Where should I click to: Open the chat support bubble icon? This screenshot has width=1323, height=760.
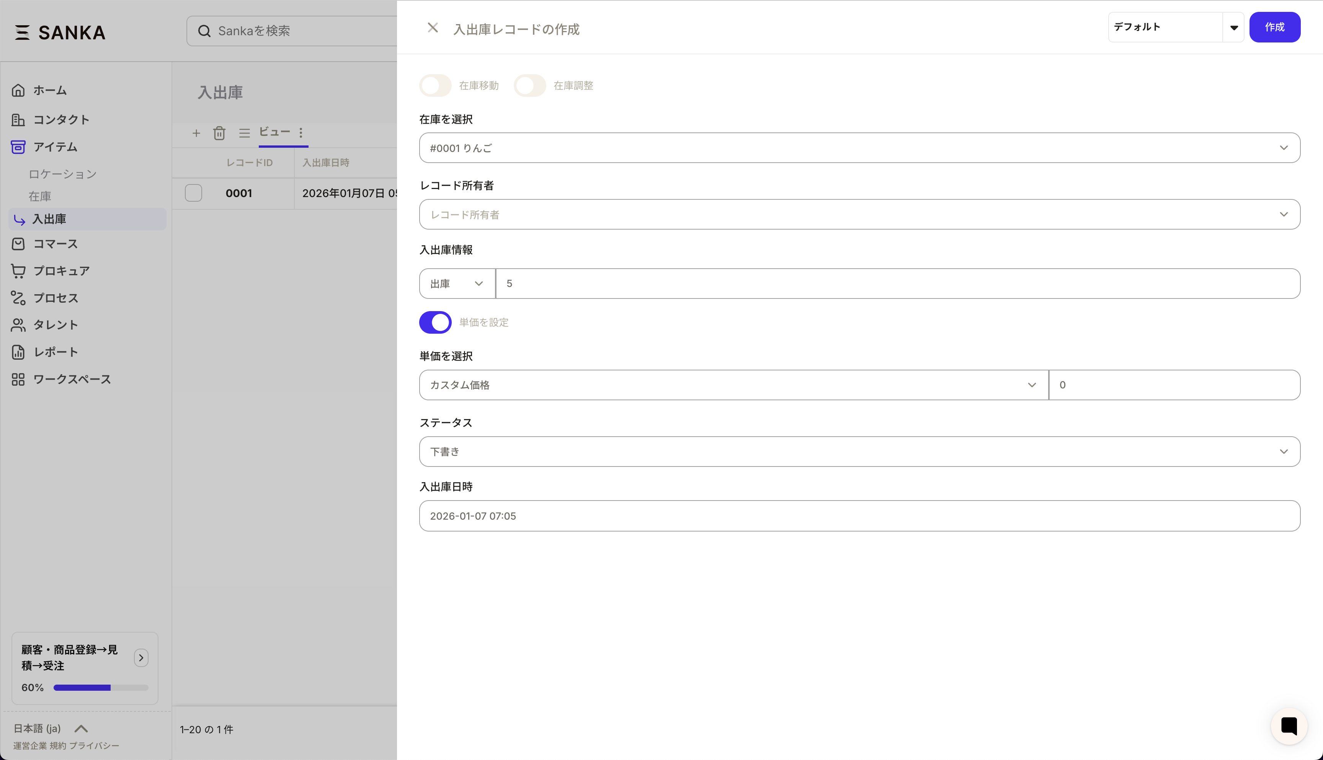click(x=1289, y=726)
